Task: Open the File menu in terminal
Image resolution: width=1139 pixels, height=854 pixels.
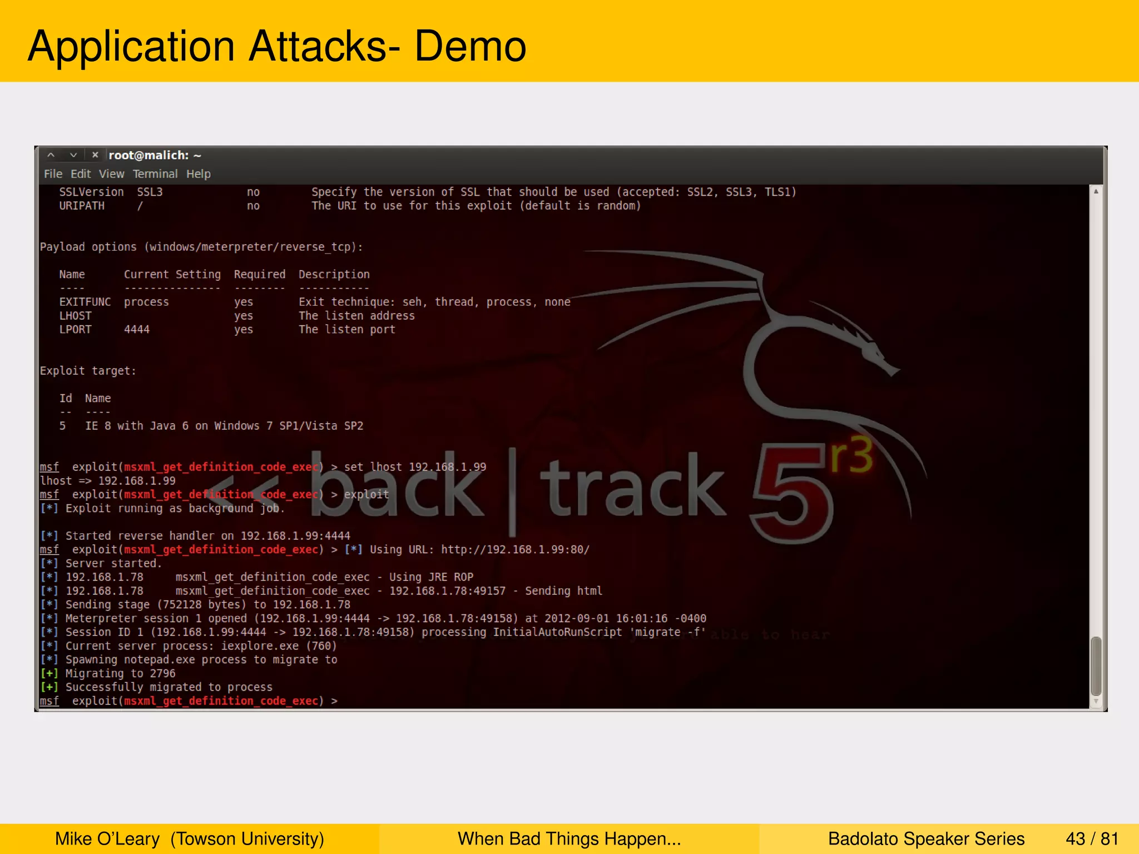Action: (53, 174)
